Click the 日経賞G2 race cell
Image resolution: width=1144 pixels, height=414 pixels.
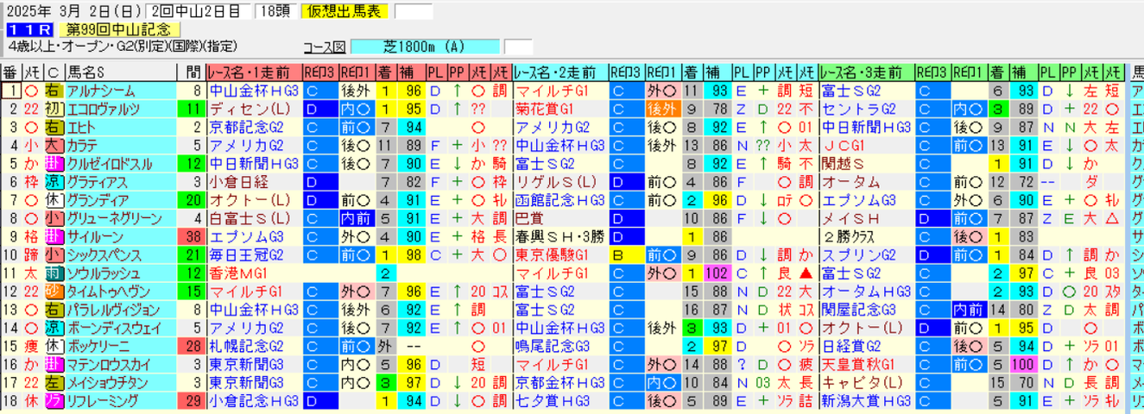(866, 345)
